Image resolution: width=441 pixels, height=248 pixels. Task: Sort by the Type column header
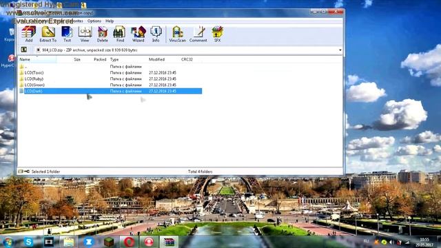(x=114, y=59)
